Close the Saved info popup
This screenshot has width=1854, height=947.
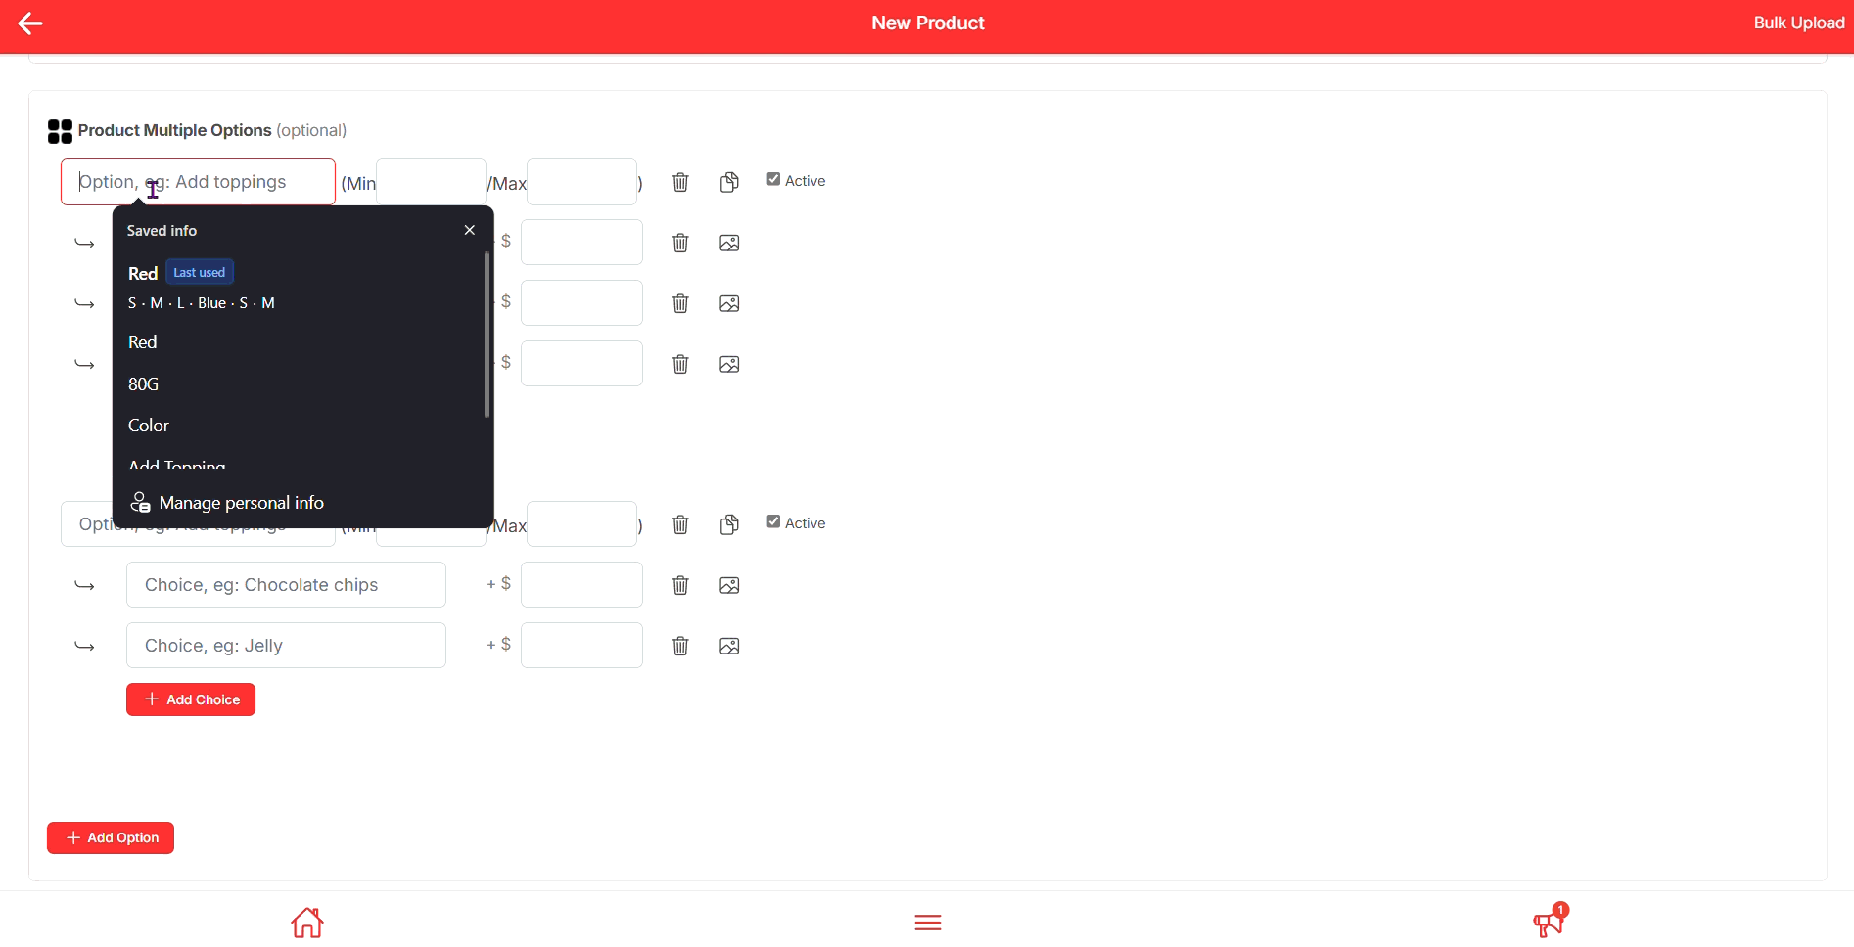coord(470,230)
